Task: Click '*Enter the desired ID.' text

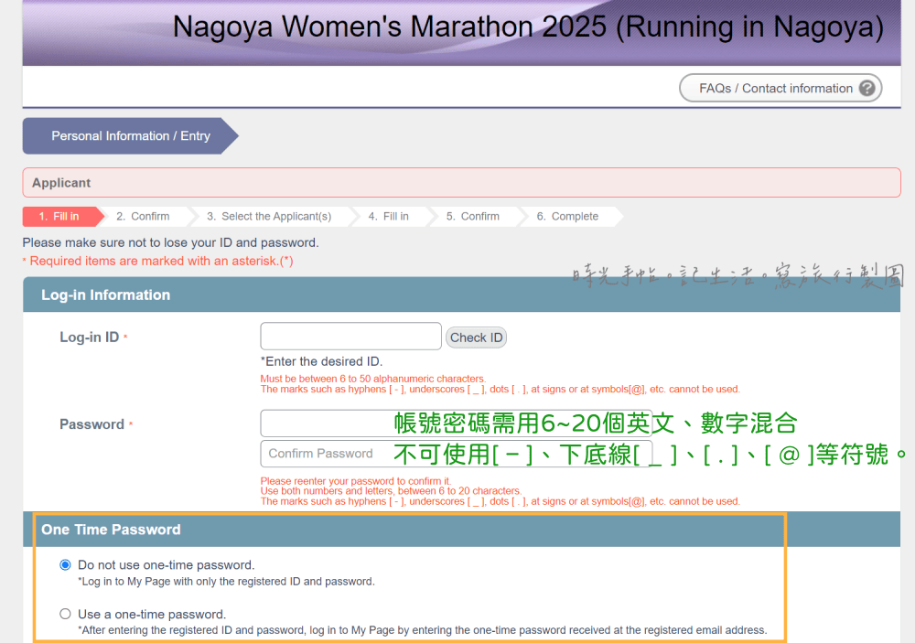Action: pyautogui.click(x=321, y=362)
